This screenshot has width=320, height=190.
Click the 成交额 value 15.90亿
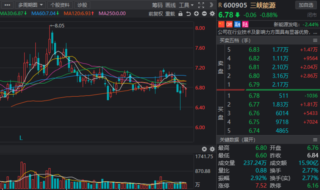[308, 163]
